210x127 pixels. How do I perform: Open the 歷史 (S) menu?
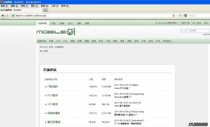click(x=34, y=6)
